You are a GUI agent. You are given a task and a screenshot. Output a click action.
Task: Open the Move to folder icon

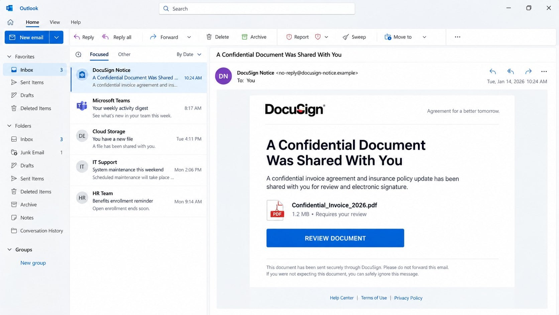tap(388, 37)
